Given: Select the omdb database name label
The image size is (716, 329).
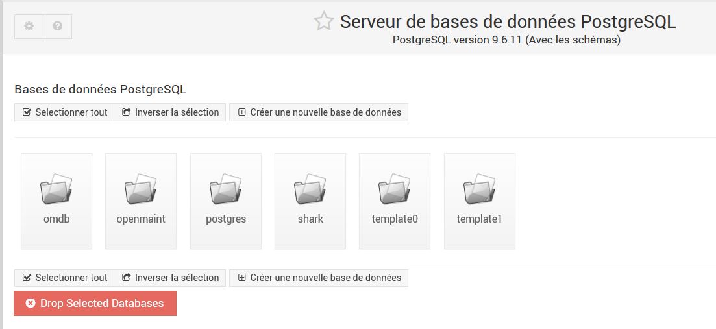Looking at the screenshot, I should pos(56,219).
